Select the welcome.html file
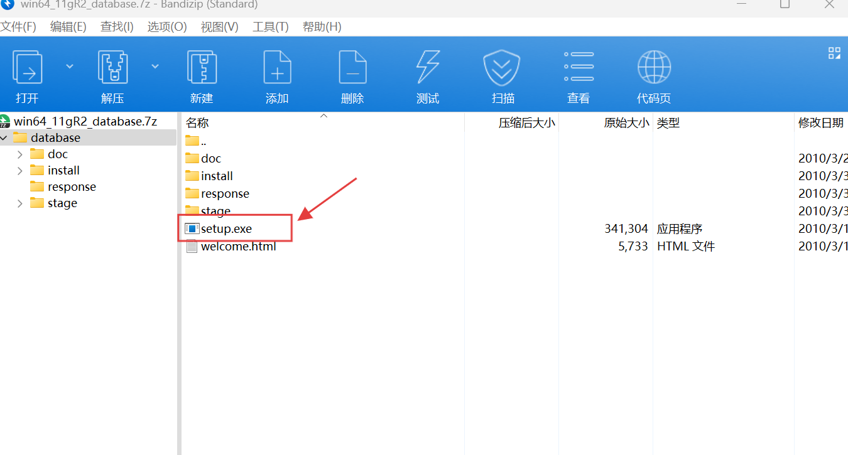 pos(238,246)
